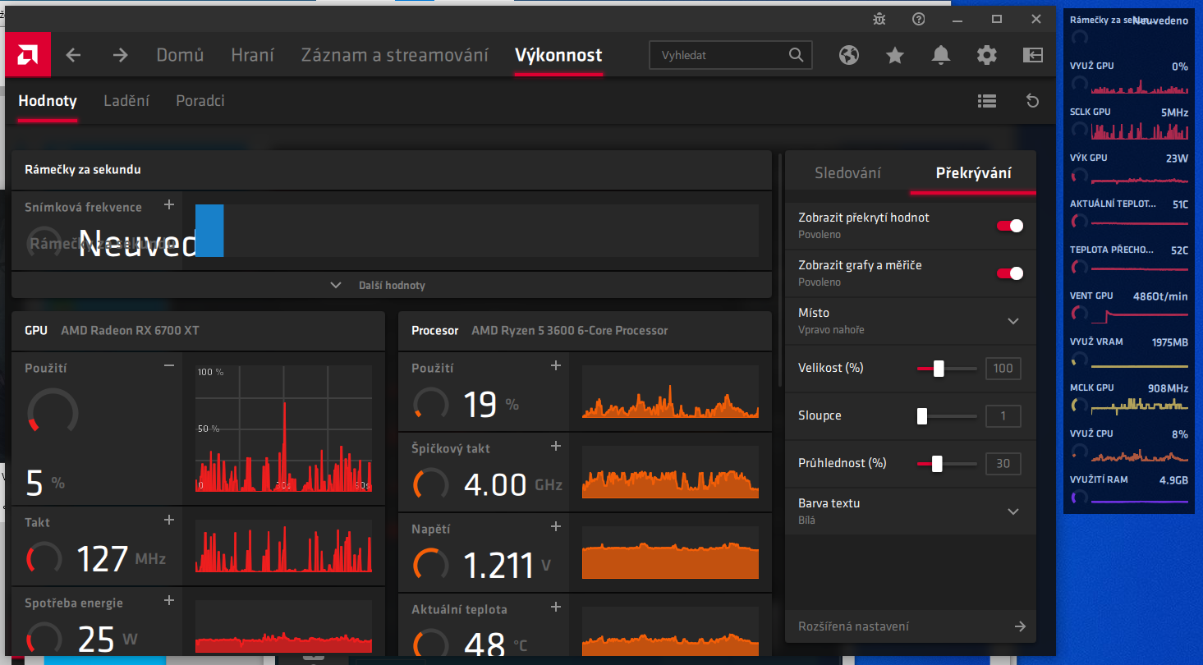Open the Hraní tab
This screenshot has height=665, width=1203.
[253, 55]
